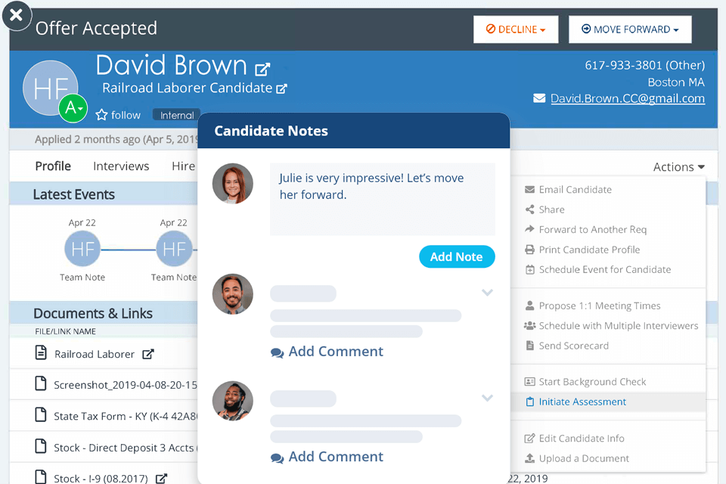
Task: Expand the second note's chevron
Action: point(487,293)
